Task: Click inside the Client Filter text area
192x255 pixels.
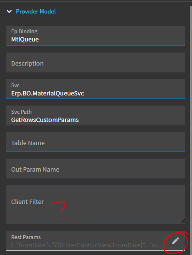Action: [x=96, y=204]
